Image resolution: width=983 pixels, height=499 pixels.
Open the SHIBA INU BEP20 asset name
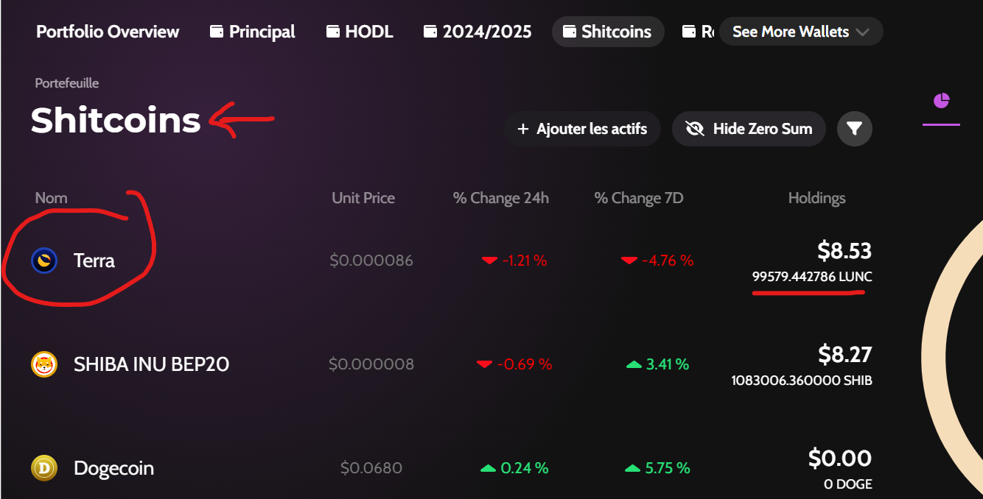pyautogui.click(x=151, y=364)
